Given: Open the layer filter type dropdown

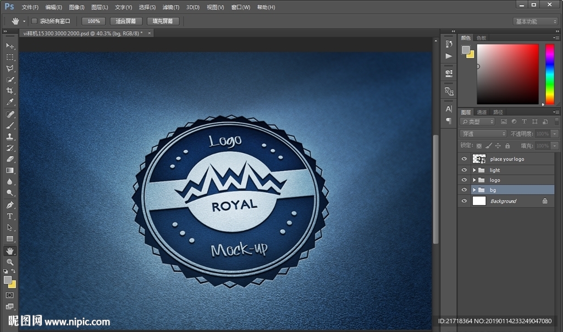Looking at the screenshot, I should pyautogui.click(x=477, y=121).
